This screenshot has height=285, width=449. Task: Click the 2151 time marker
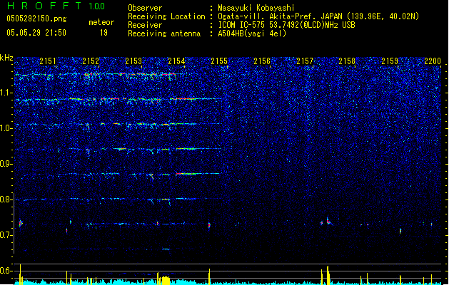(48, 61)
